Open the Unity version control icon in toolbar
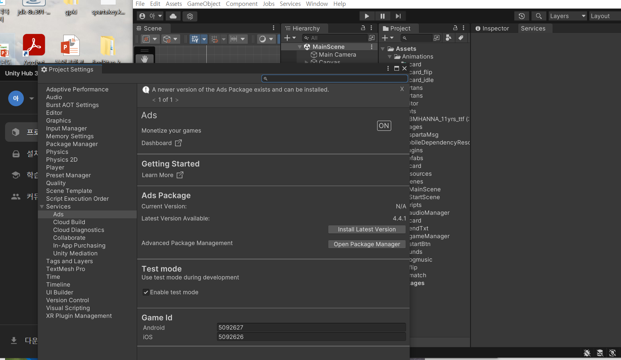 click(190, 16)
